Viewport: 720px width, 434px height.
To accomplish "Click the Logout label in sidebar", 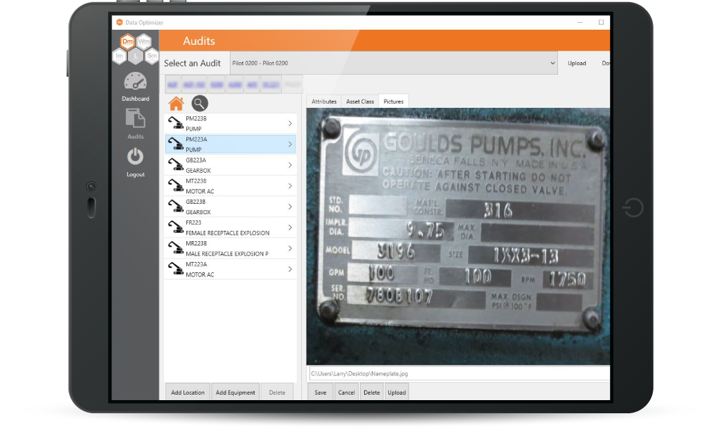I will (136, 175).
